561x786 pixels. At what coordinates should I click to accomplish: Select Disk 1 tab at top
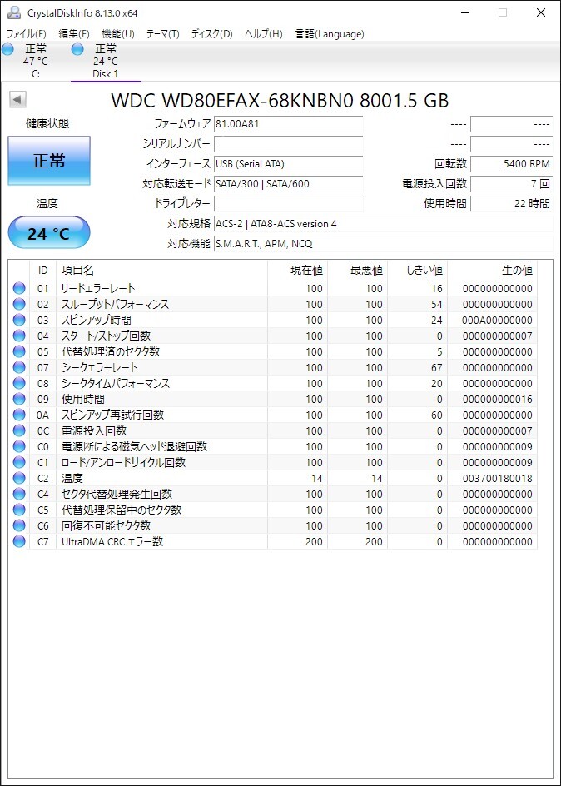coord(105,61)
